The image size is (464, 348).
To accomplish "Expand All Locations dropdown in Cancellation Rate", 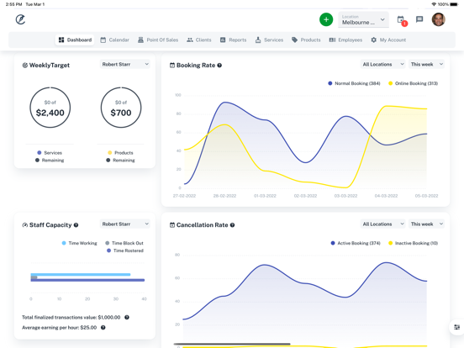I will tap(383, 224).
